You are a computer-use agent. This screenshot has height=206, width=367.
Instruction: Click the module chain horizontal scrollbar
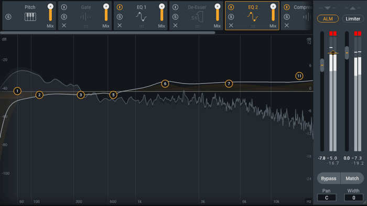pos(107,33)
